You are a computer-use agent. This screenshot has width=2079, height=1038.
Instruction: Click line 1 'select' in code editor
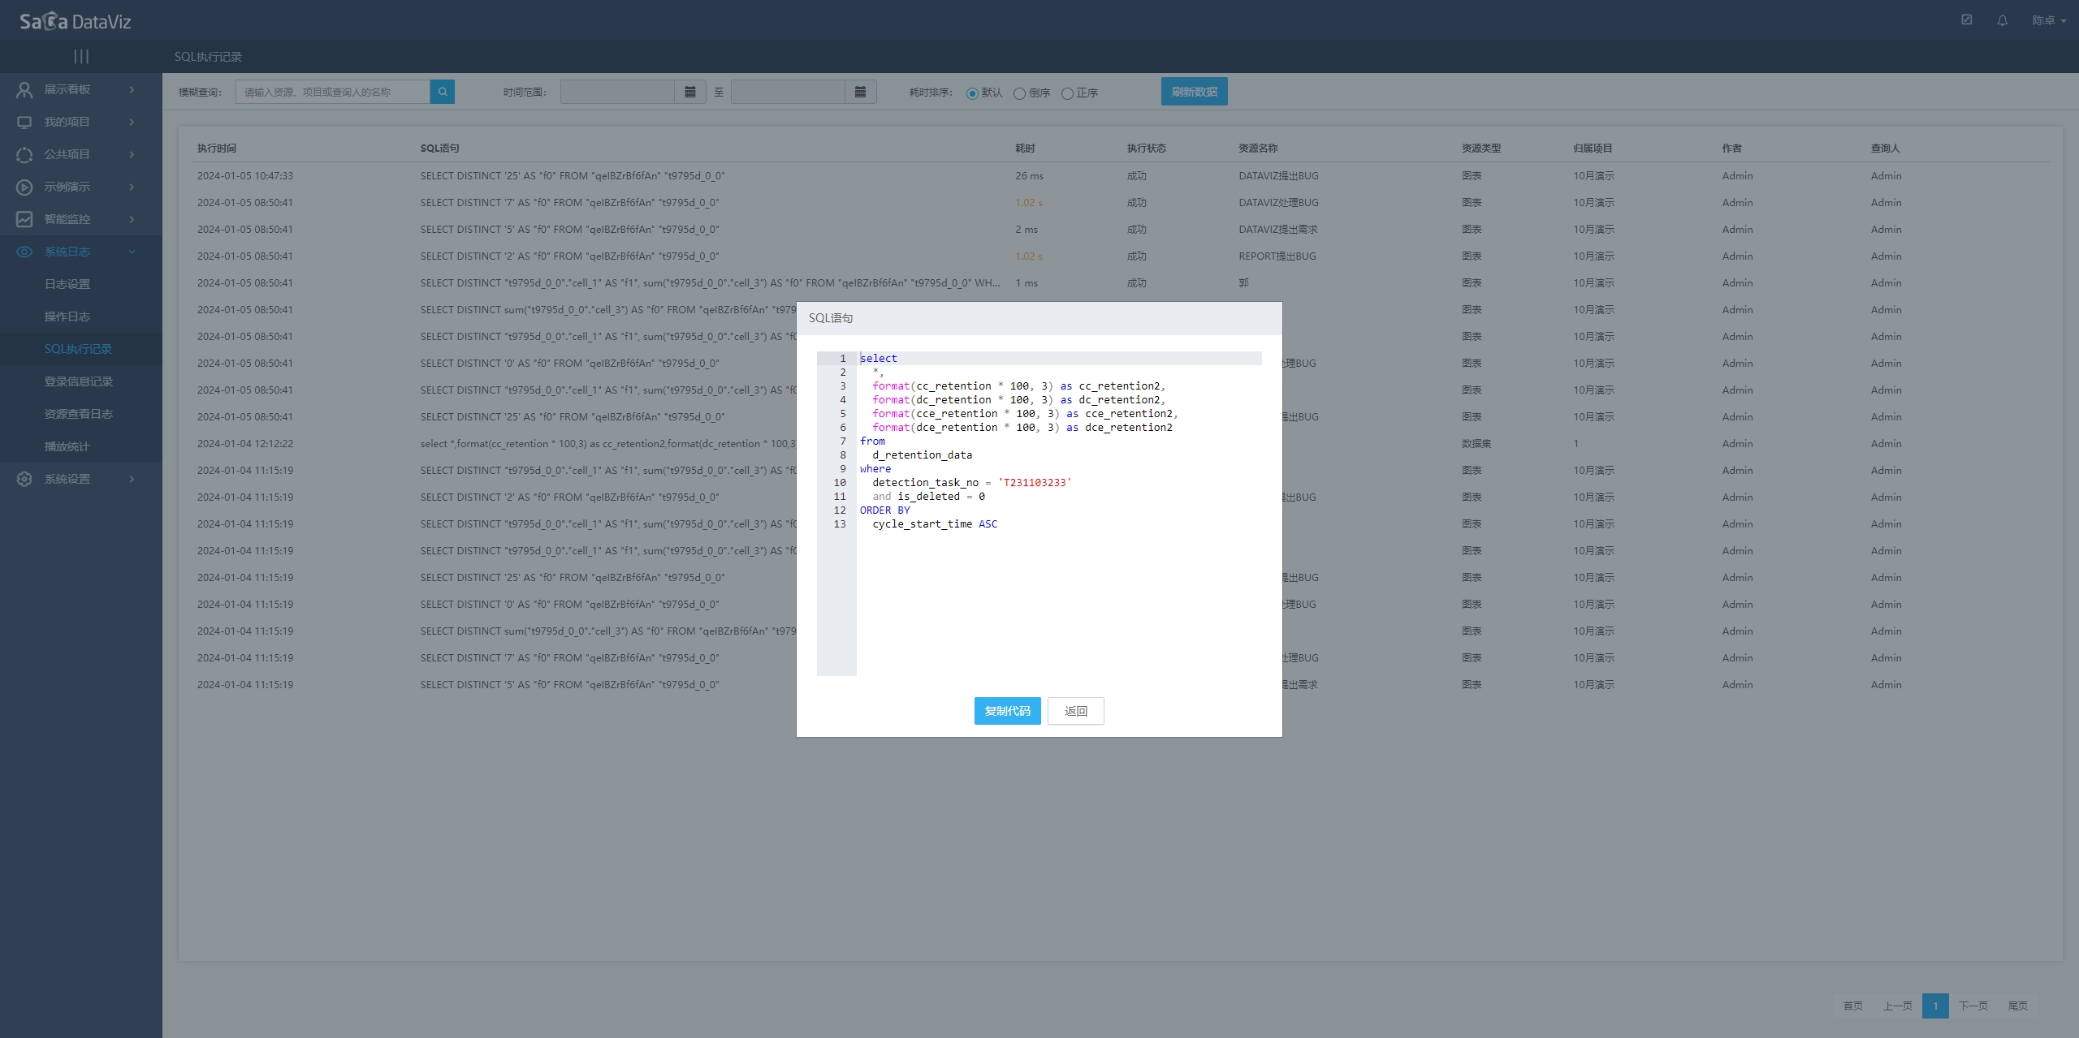point(879,358)
